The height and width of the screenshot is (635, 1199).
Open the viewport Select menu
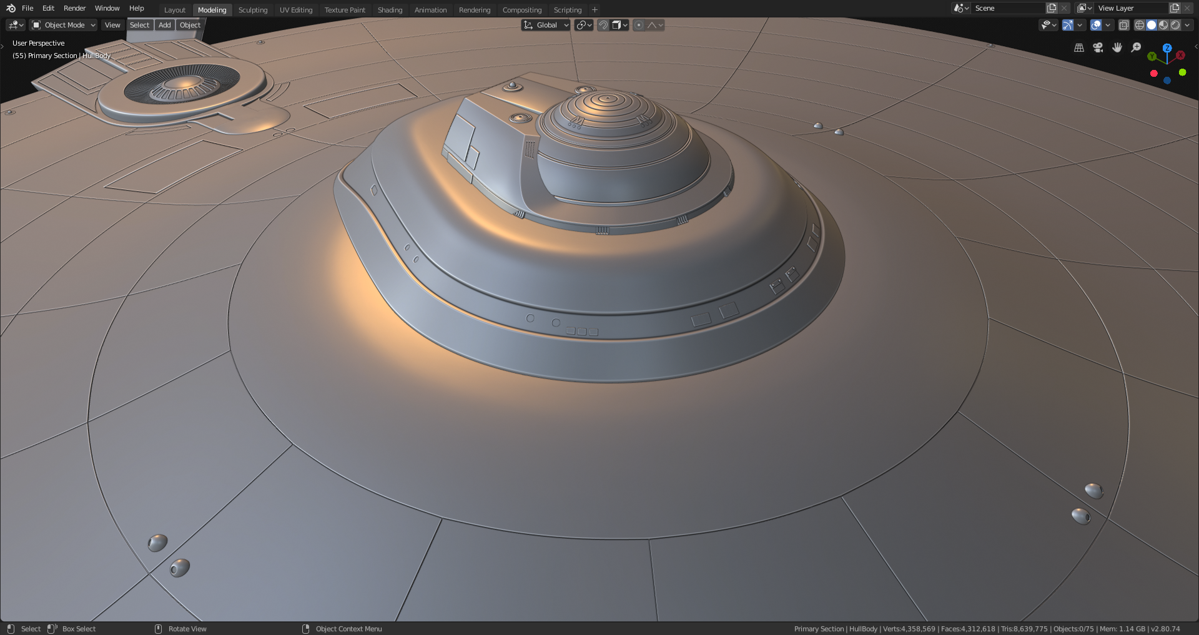tap(139, 25)
